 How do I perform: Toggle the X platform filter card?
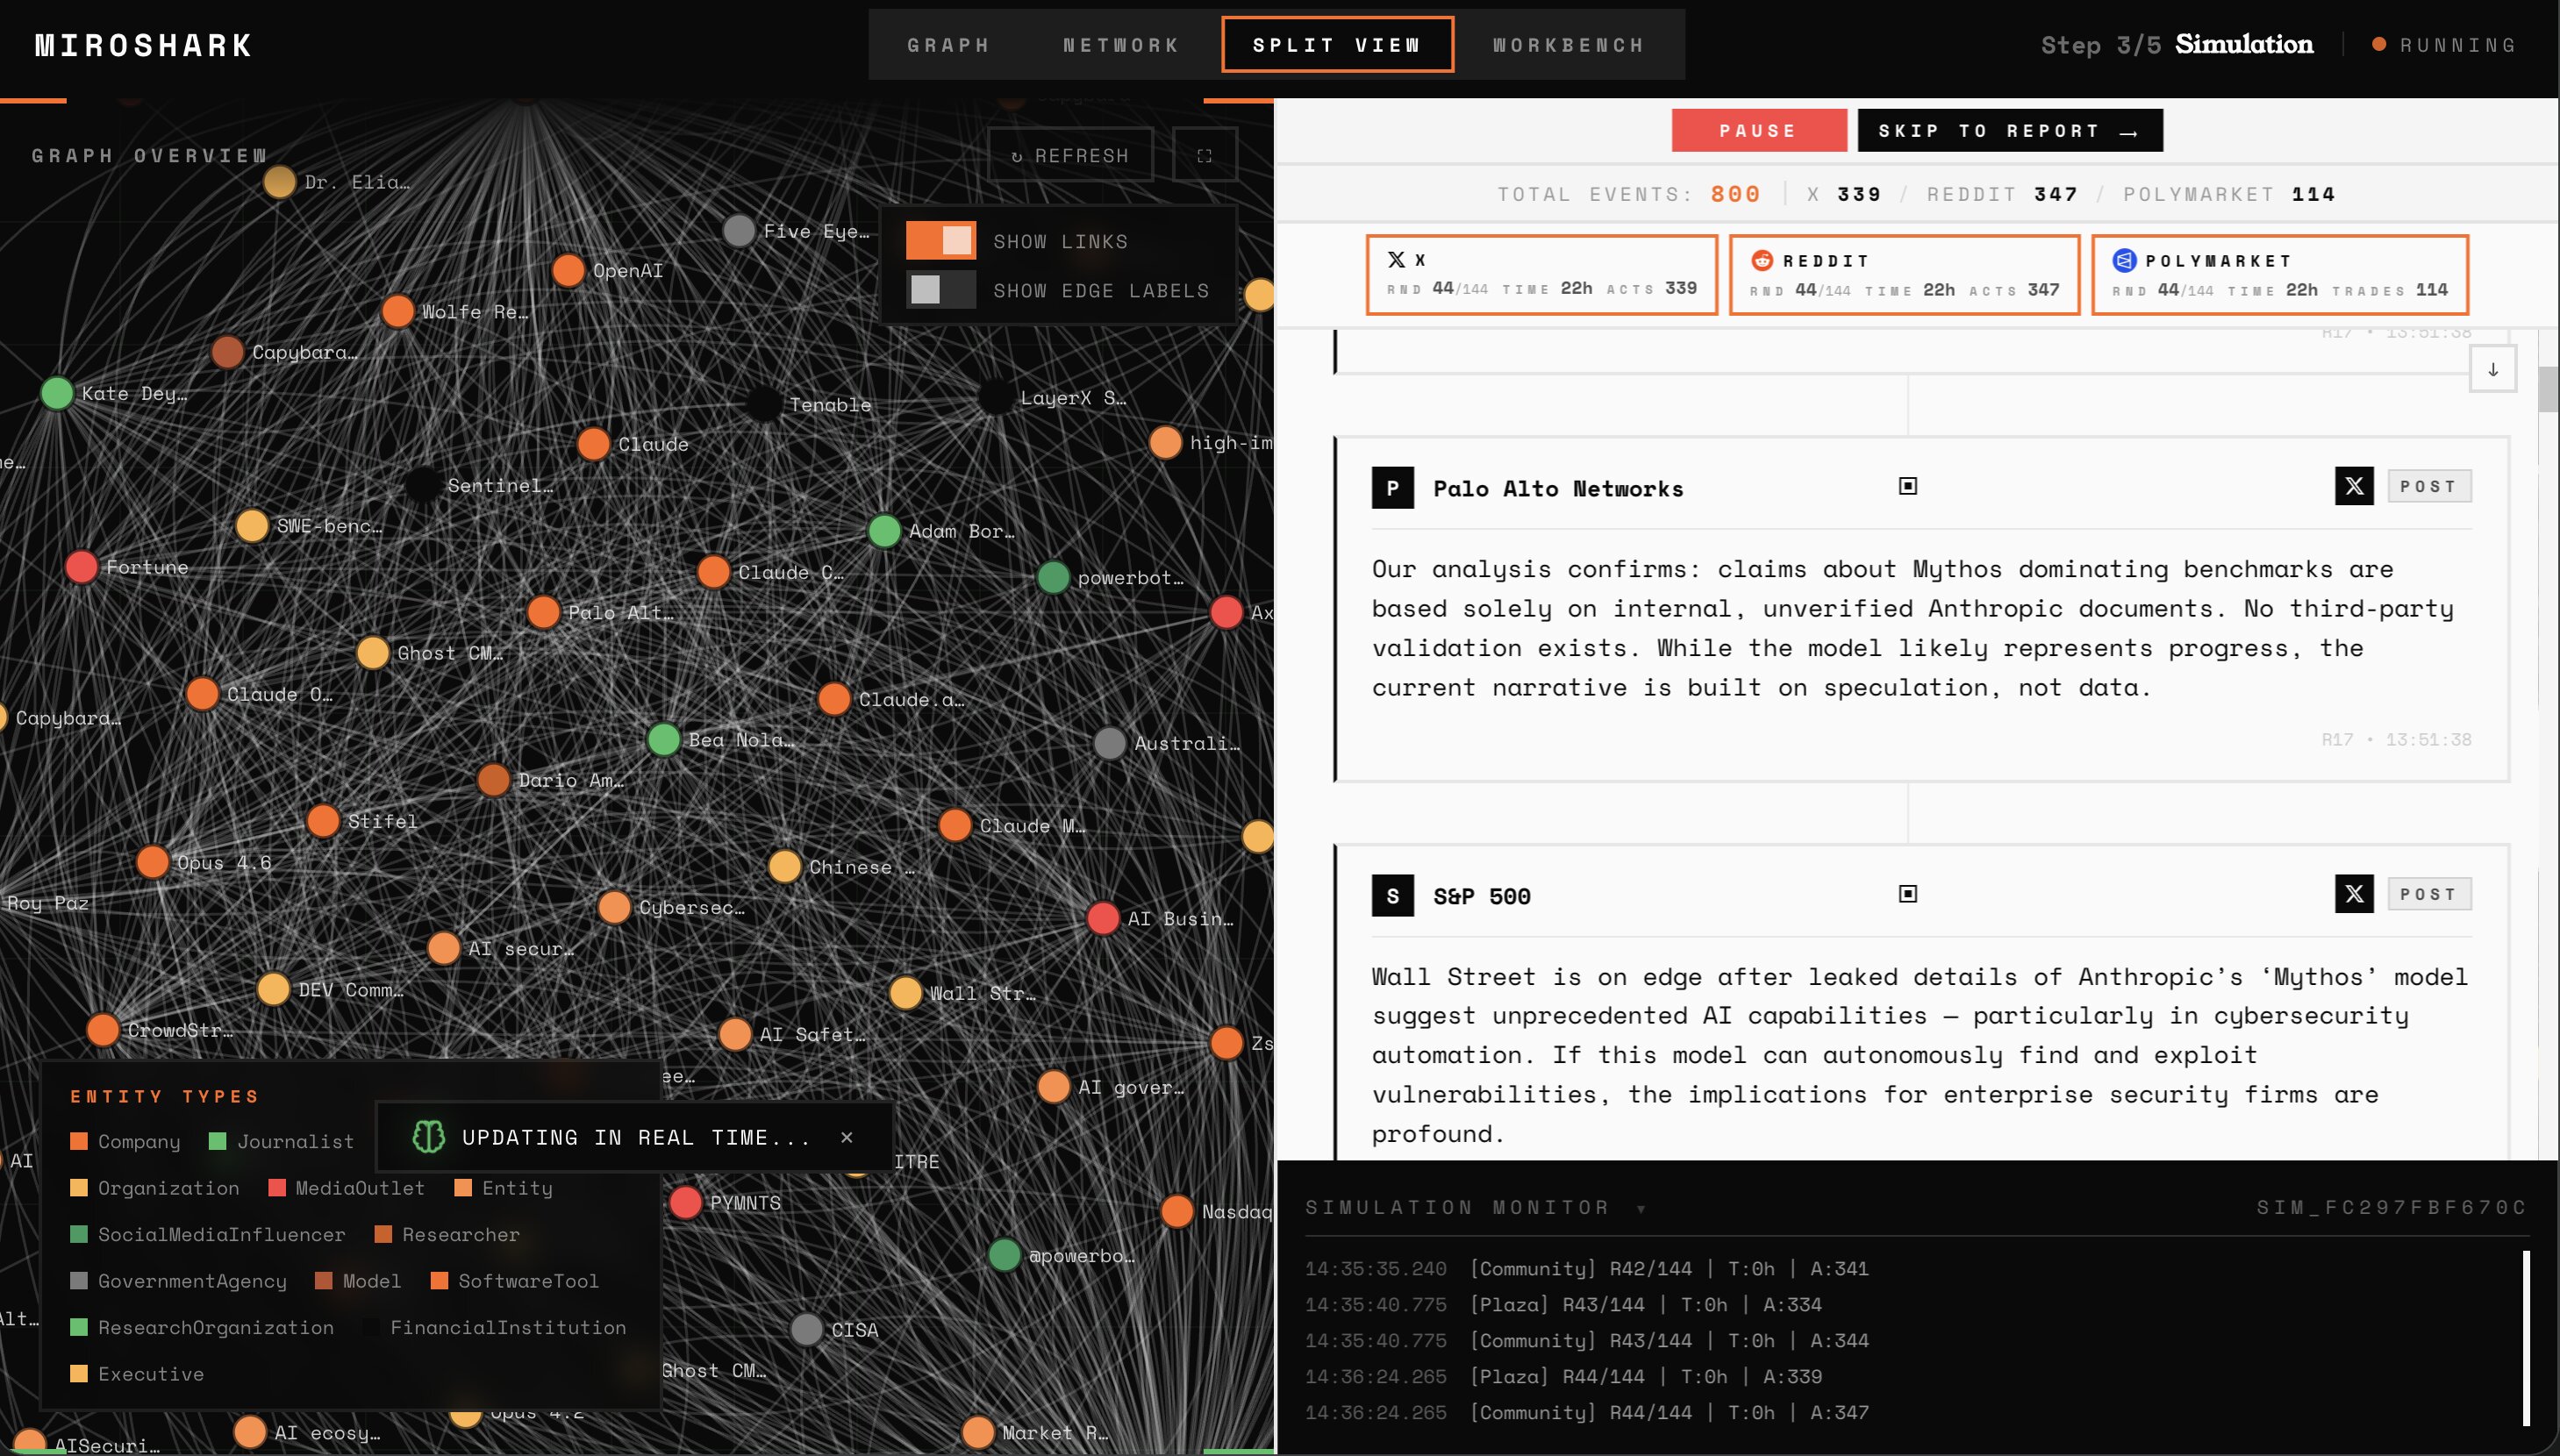pos(1541,275)
